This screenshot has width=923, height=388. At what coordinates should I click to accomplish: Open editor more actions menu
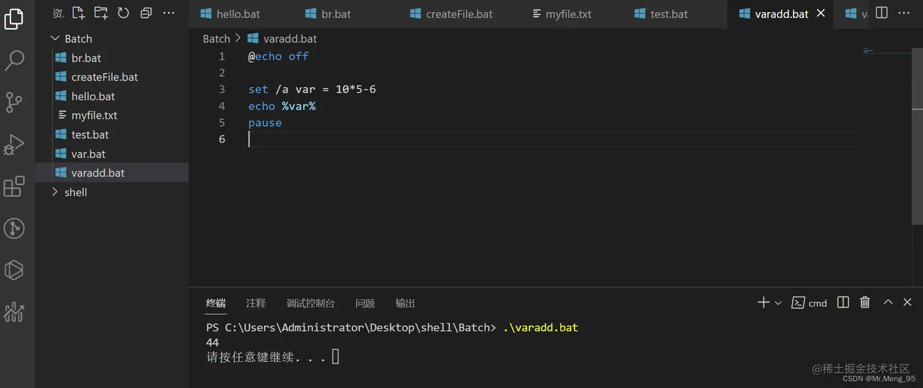click(x=905, y=13)
